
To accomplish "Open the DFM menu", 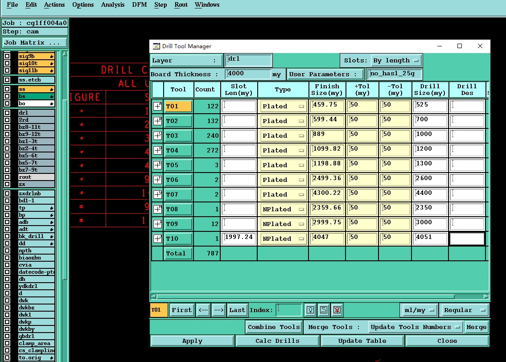I will (x=140, y=5).
